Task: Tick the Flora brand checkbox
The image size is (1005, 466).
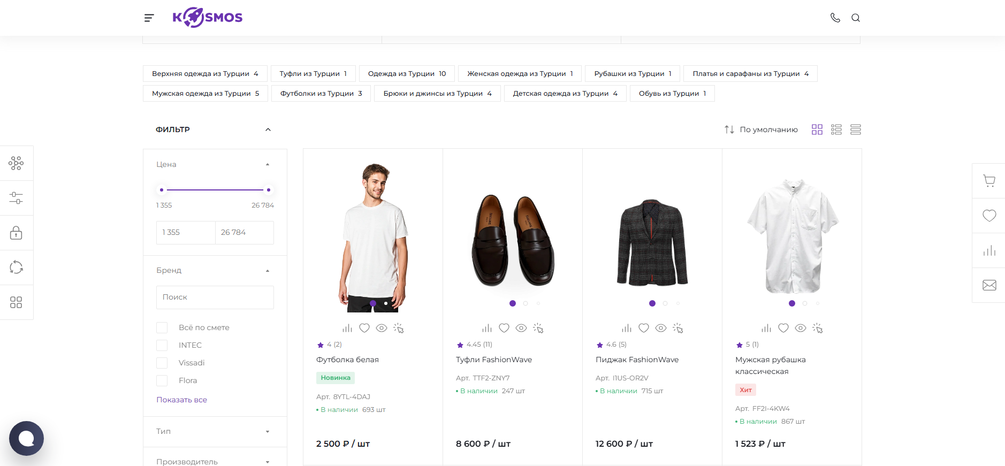Action: coord(162,380)
